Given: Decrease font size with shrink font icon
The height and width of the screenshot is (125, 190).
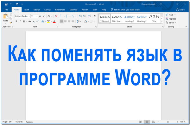Looking at the screenshot, I should 44,16.
